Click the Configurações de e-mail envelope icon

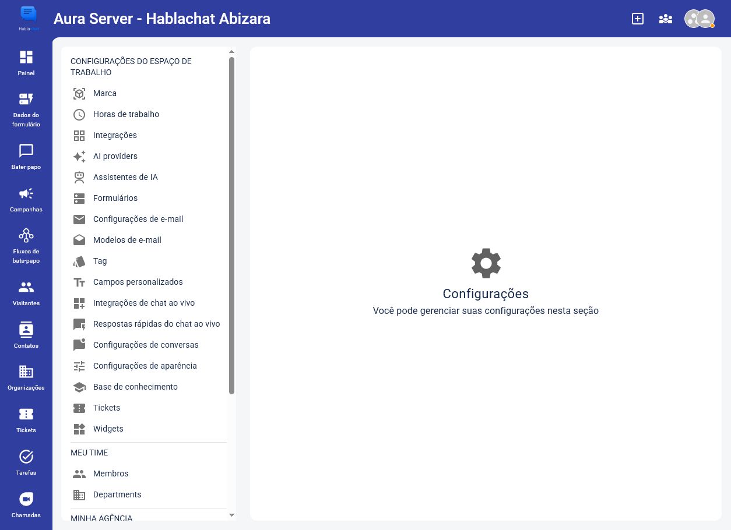[79, 219]
